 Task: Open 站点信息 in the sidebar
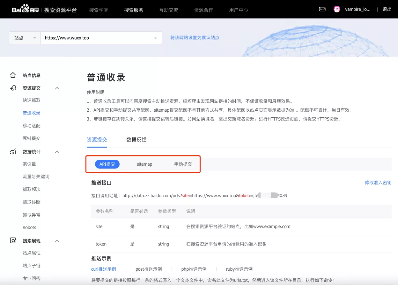click(x=32, y=75)
